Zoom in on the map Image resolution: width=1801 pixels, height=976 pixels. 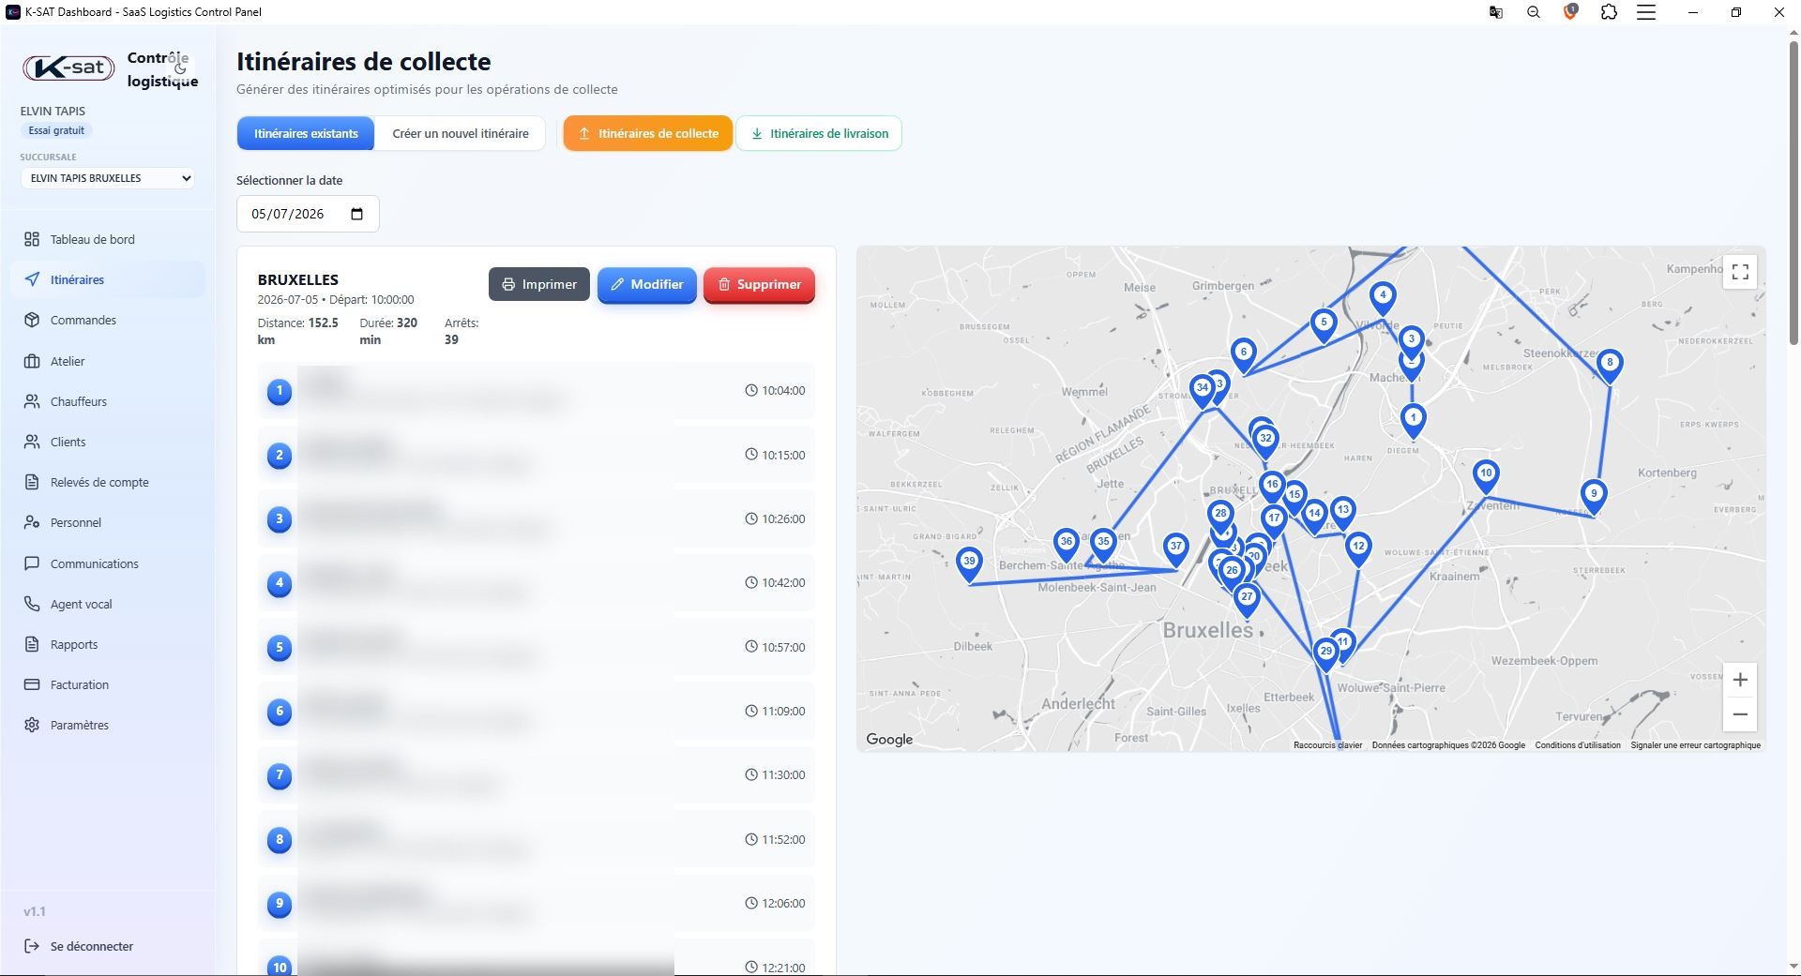point(1740,680)
